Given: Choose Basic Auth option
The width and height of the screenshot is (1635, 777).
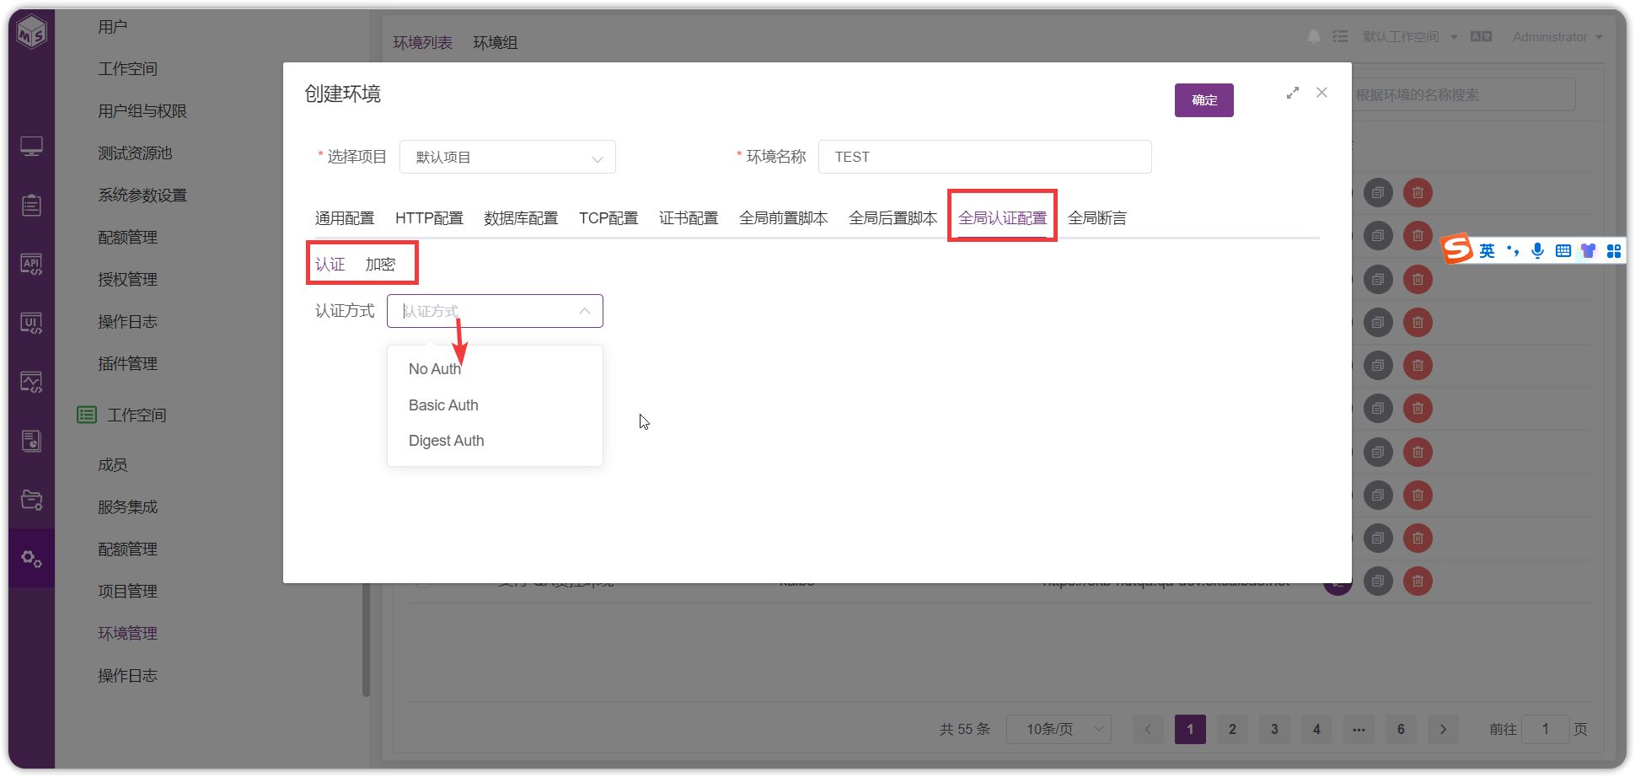Looking at the screenshot, I should pyautogui.click(x=495, y=405).
